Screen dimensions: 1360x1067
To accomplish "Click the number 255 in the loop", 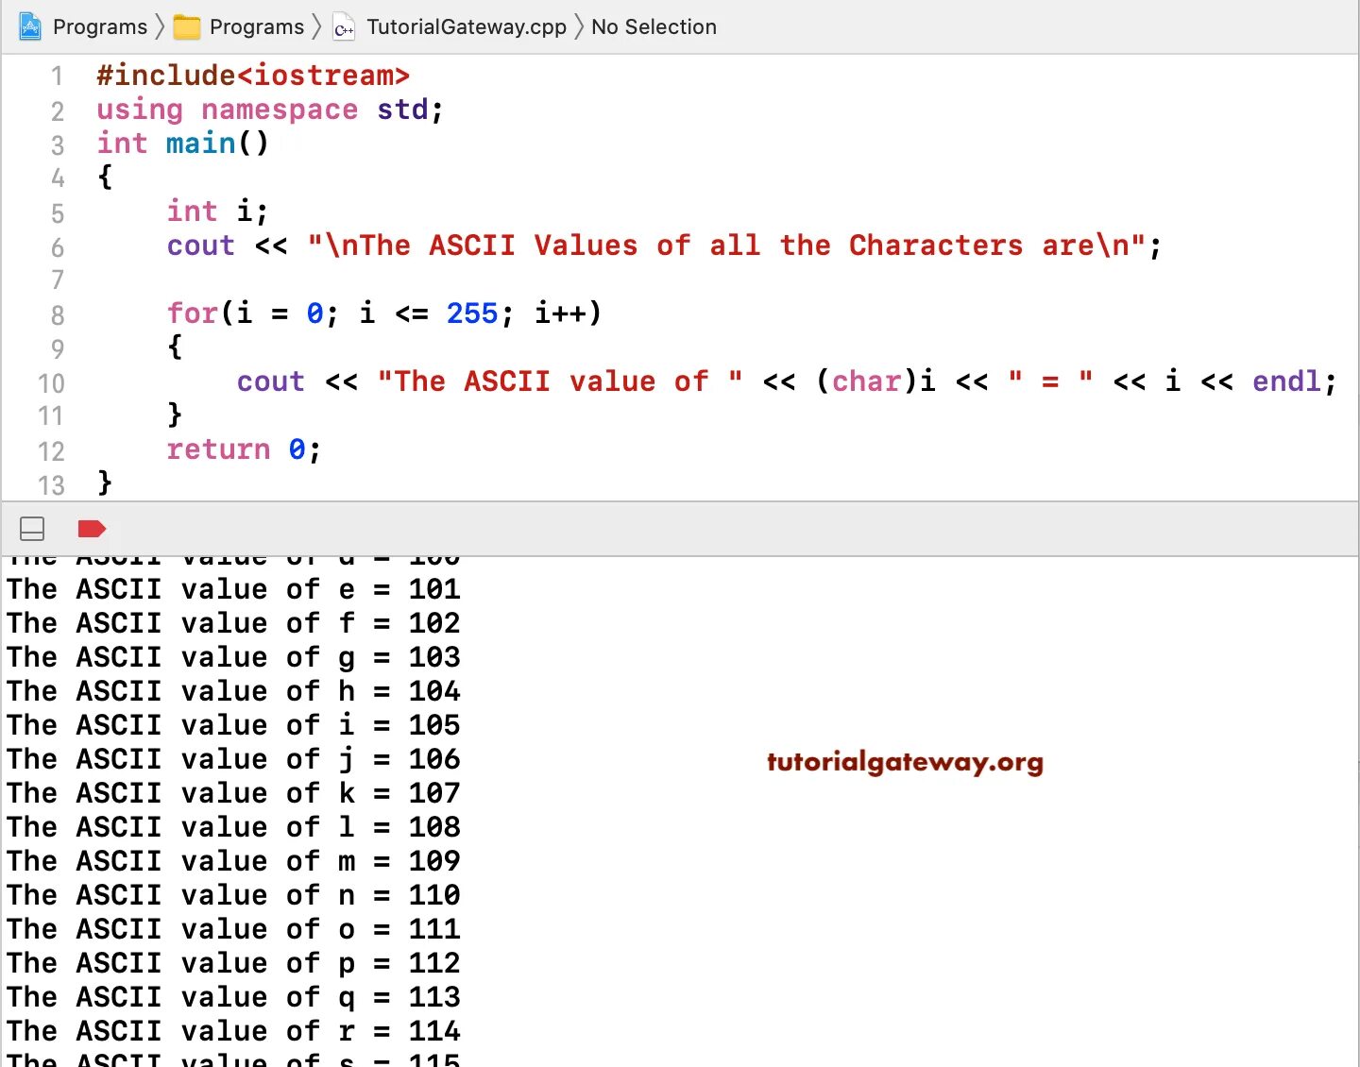I will pyautogui.click(x=472, y=313).
